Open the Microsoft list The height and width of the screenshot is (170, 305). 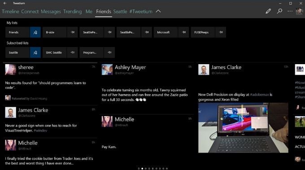pos(166,32)
